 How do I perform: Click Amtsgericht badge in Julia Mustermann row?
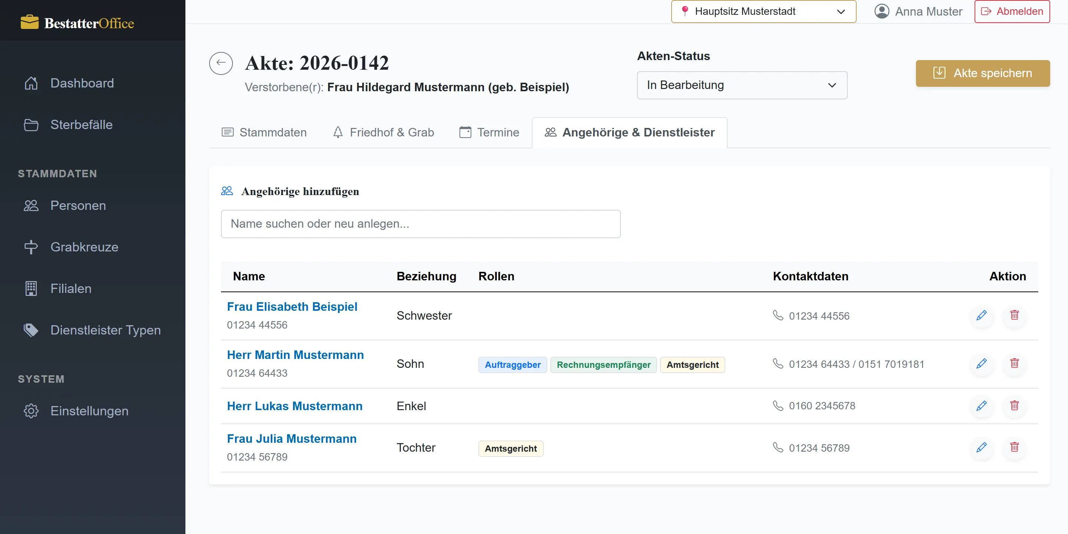510,449
